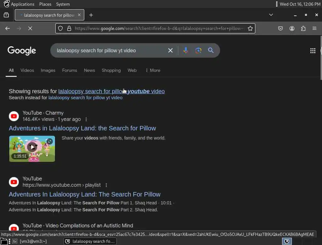Viewport: 322px width, 245px height.
Task: Click the page vertical scrollbar
Action: pos(321,58)
